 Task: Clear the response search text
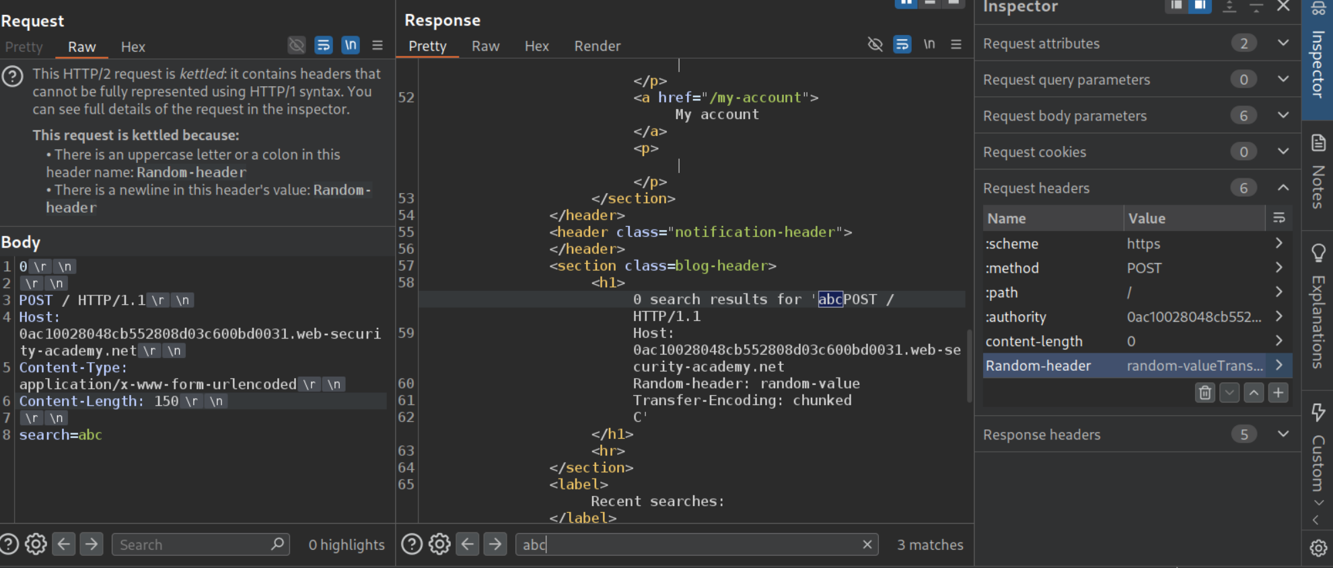coord(867,544)
